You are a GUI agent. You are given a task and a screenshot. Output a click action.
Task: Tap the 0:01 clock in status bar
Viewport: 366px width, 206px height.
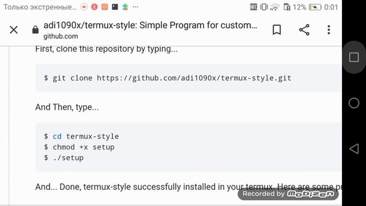pyautogui.click(x=331, y=7)
